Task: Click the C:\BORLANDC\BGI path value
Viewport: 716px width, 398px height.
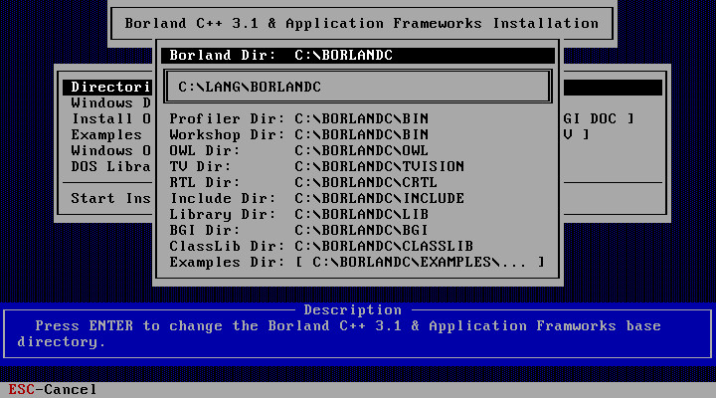Action: (362, 230)
